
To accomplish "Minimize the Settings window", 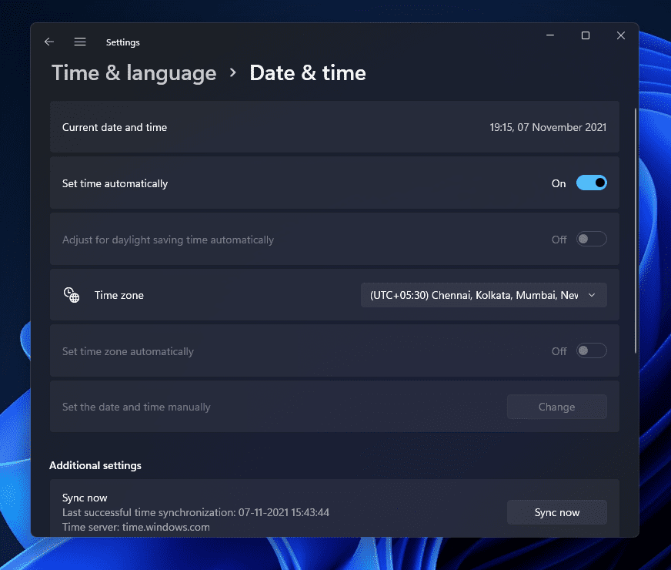I will click(550, 35).
